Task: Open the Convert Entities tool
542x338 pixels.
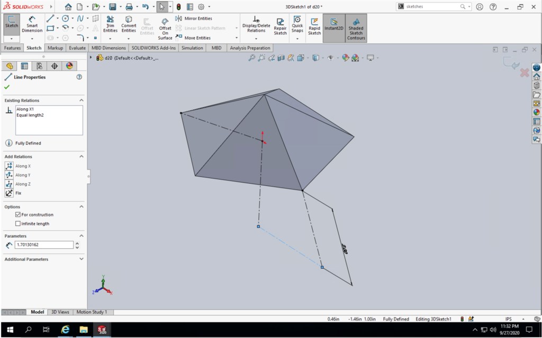Action: (x=129, y=24)
